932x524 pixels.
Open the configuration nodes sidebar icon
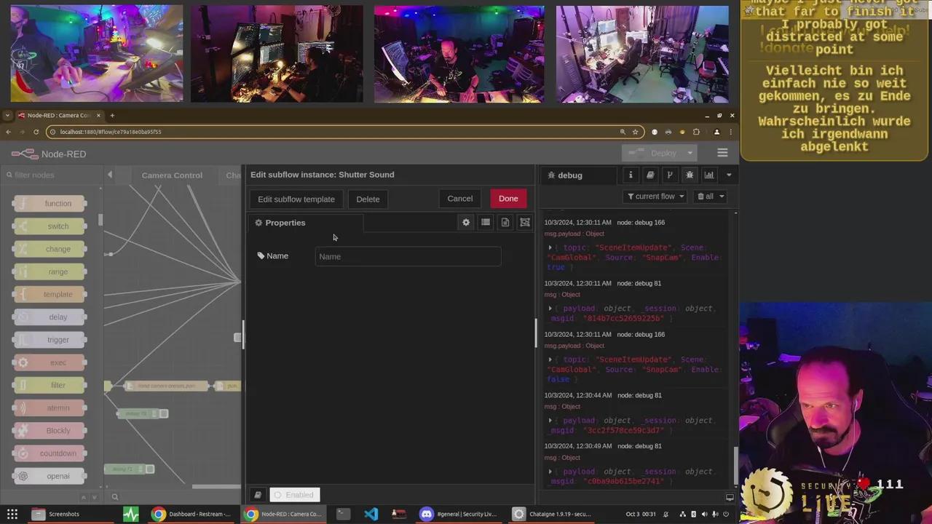(x=670, y=175)
